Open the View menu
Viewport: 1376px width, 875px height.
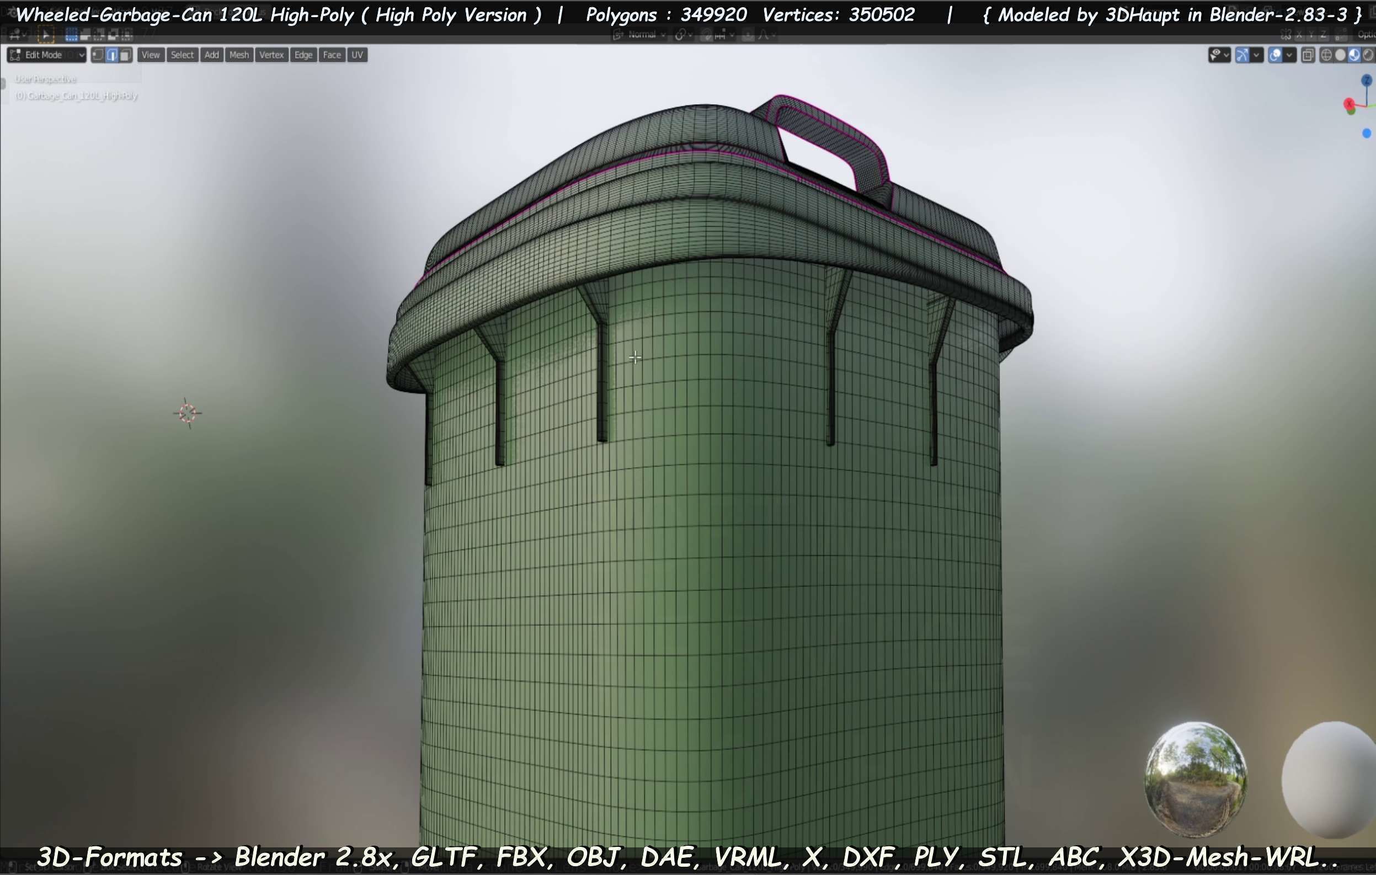tap(151, 55)
